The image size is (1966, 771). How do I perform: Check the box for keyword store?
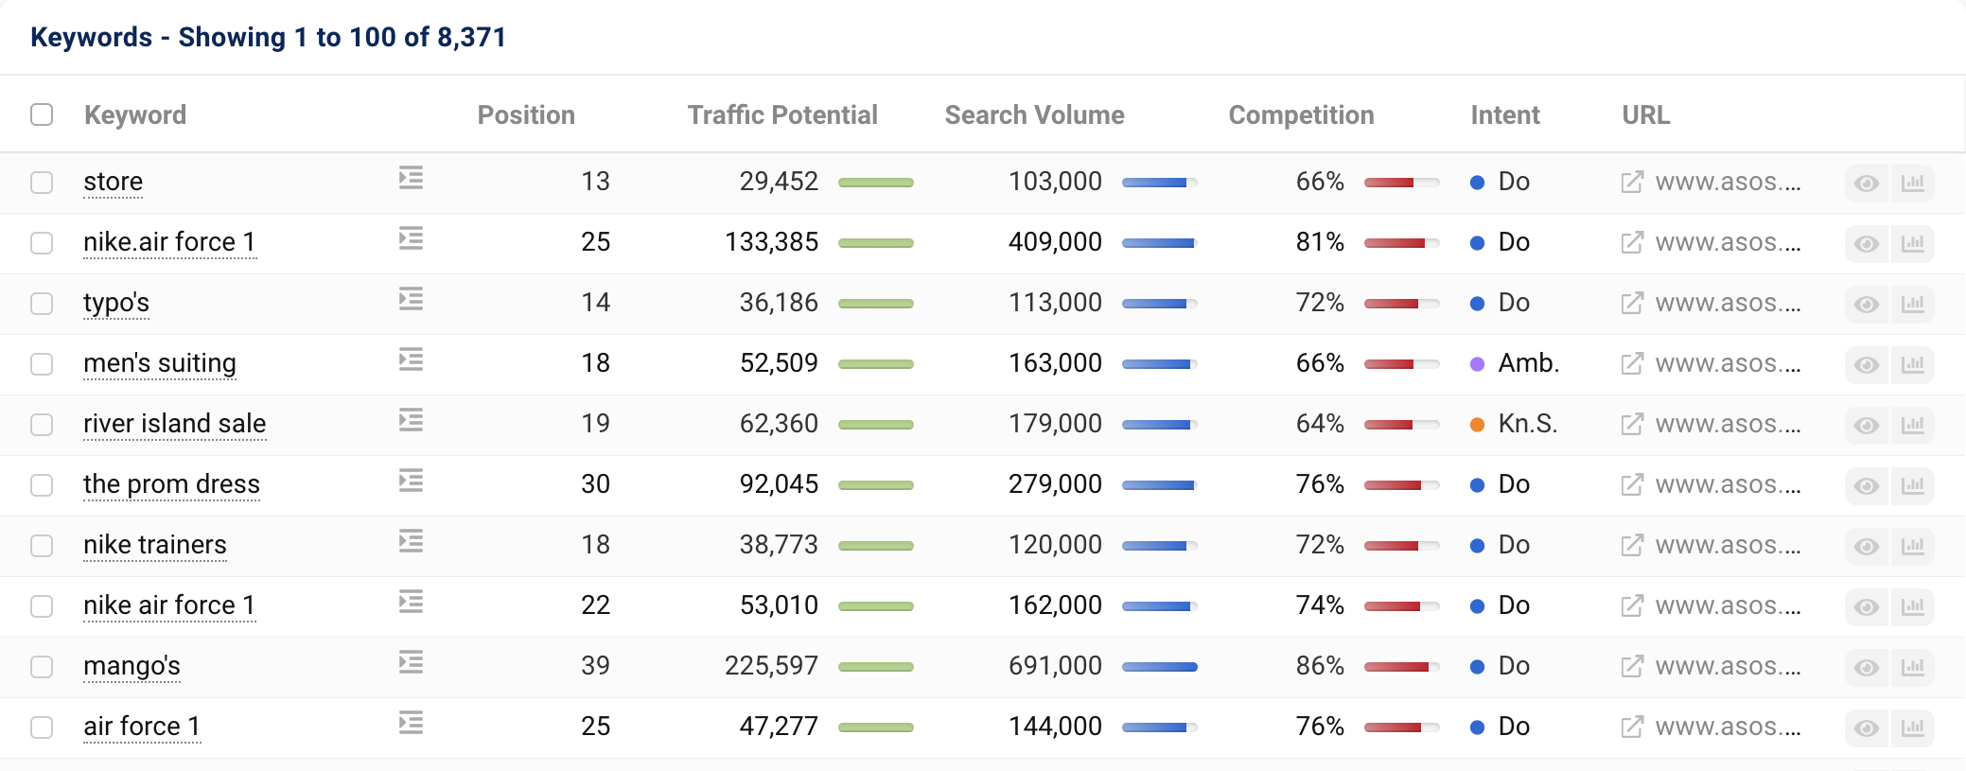pos(42,182)
